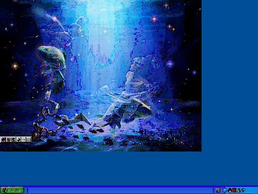The height and width of the screenshot is (194, 258).
Task: Click the colorful quick launch icon in taskbar
Action: coord(218,190)
